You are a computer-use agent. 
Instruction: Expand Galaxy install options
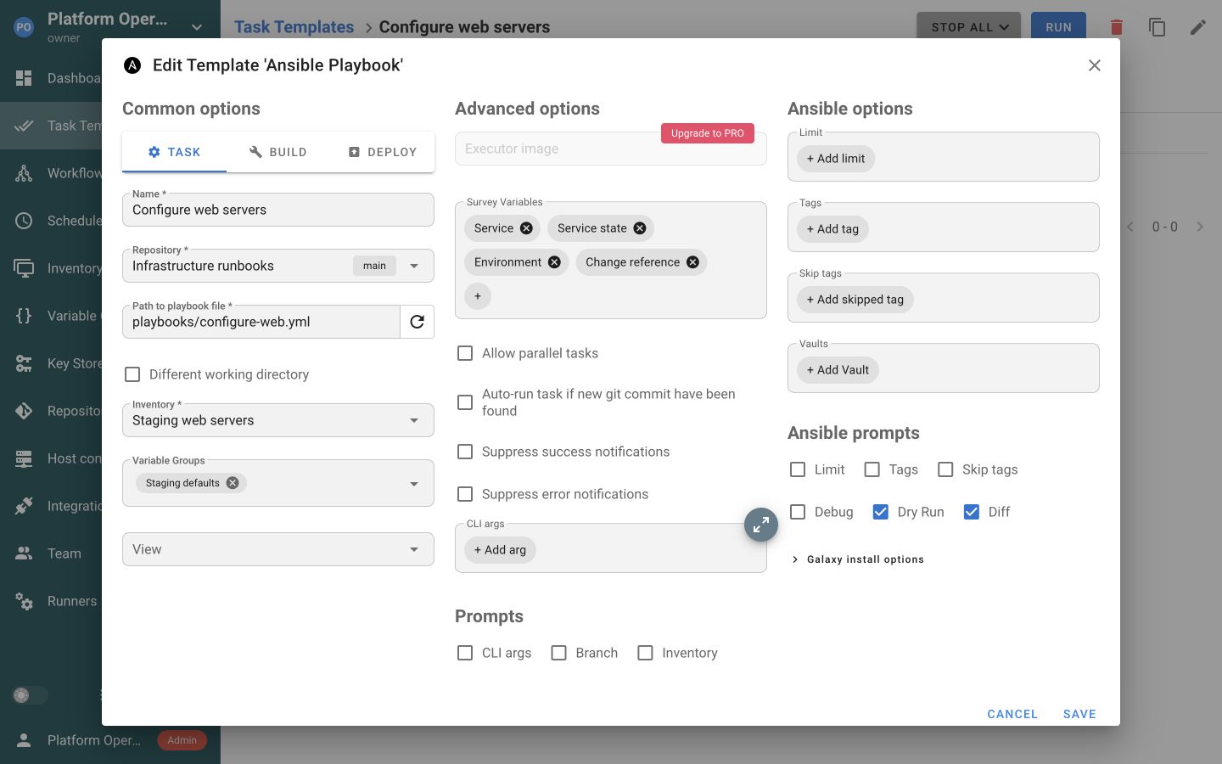tap(857, 559)
